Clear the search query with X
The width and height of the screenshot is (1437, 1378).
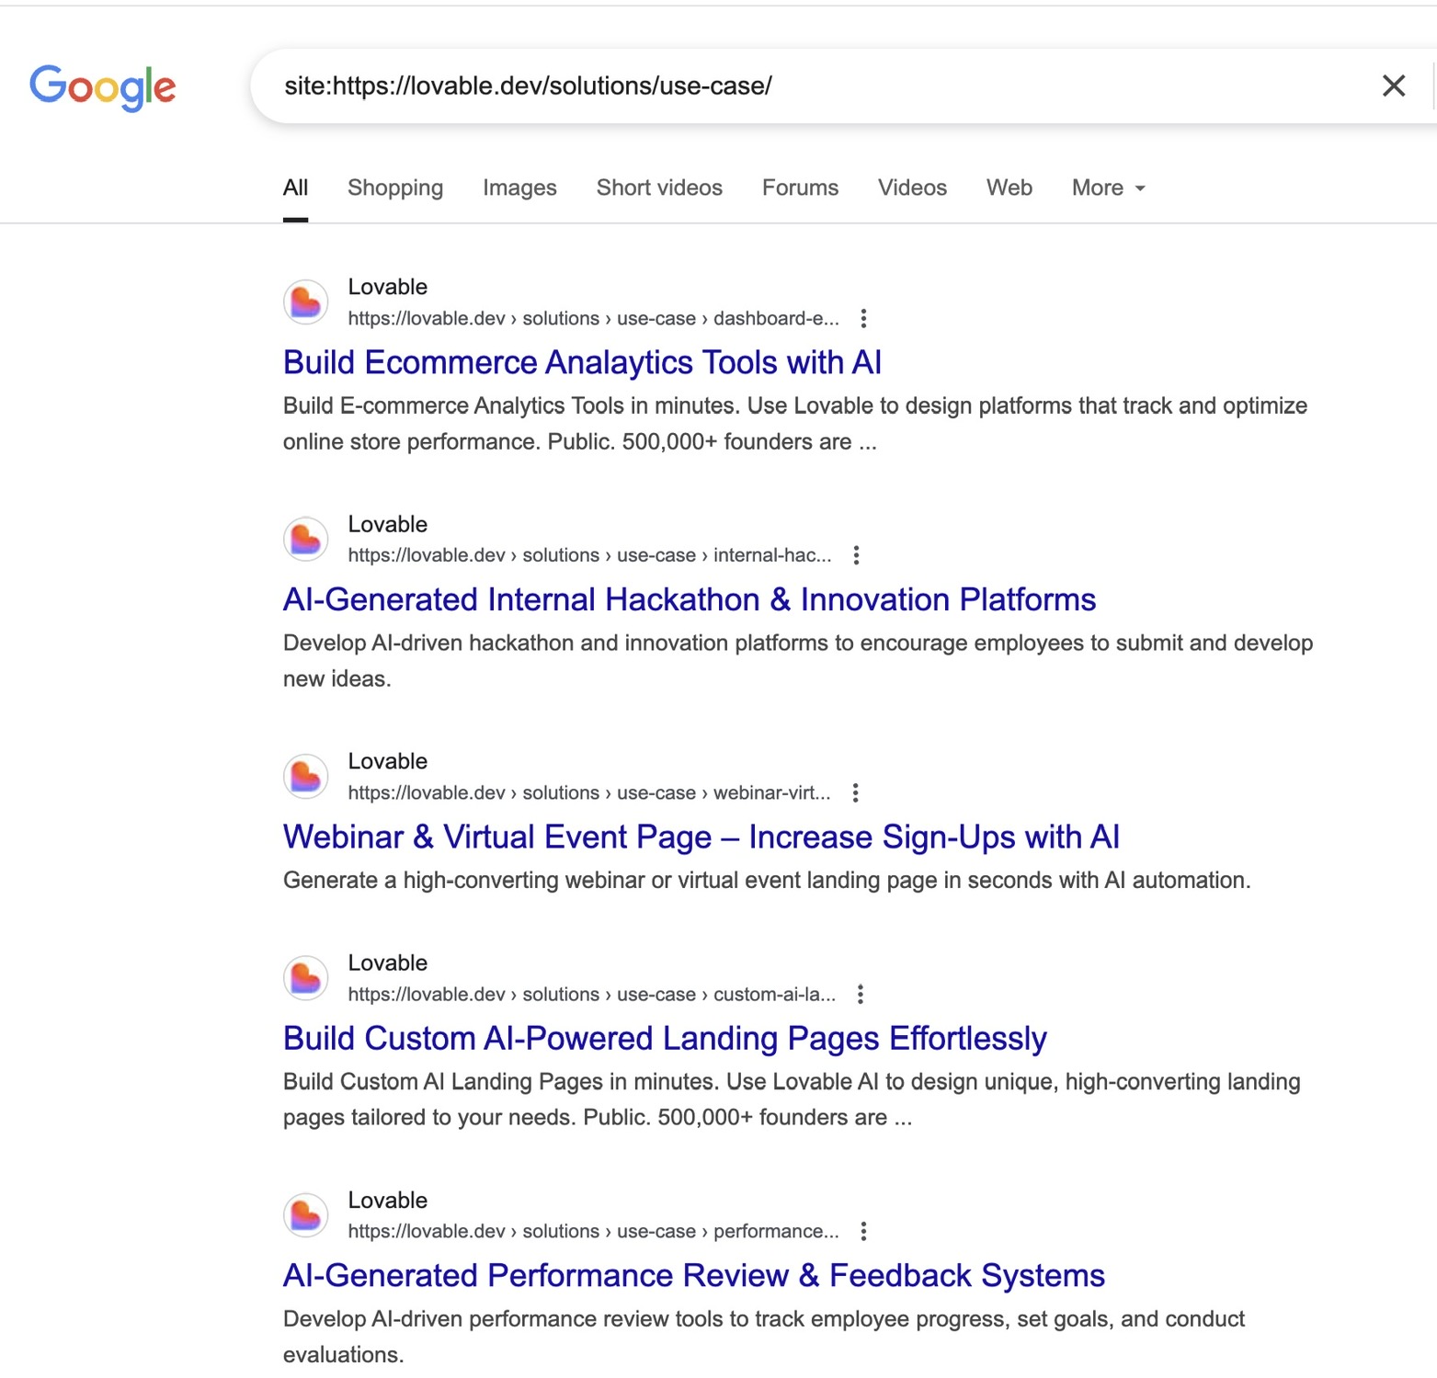(x=1393, y=86)
